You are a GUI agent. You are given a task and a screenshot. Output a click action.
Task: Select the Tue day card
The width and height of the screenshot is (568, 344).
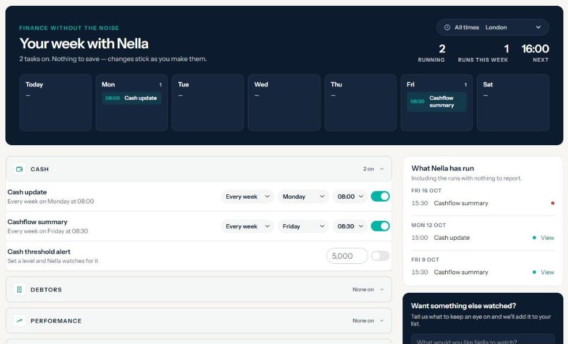(x=208, y=103)
